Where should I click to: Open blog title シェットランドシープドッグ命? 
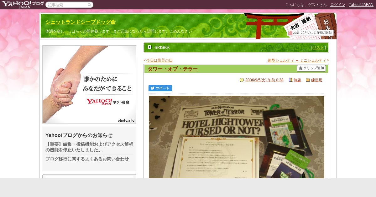81,22
